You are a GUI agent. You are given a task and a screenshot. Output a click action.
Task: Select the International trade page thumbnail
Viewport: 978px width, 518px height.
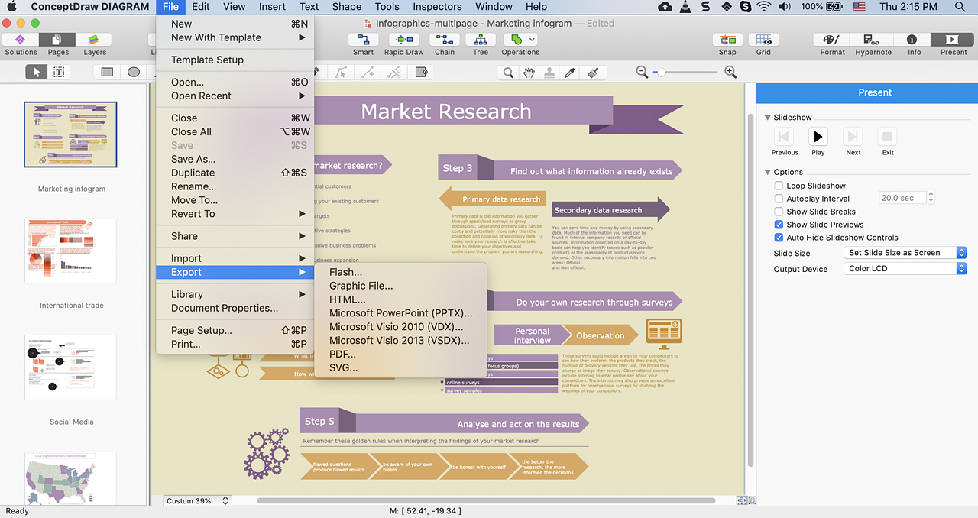click(70, 251)
